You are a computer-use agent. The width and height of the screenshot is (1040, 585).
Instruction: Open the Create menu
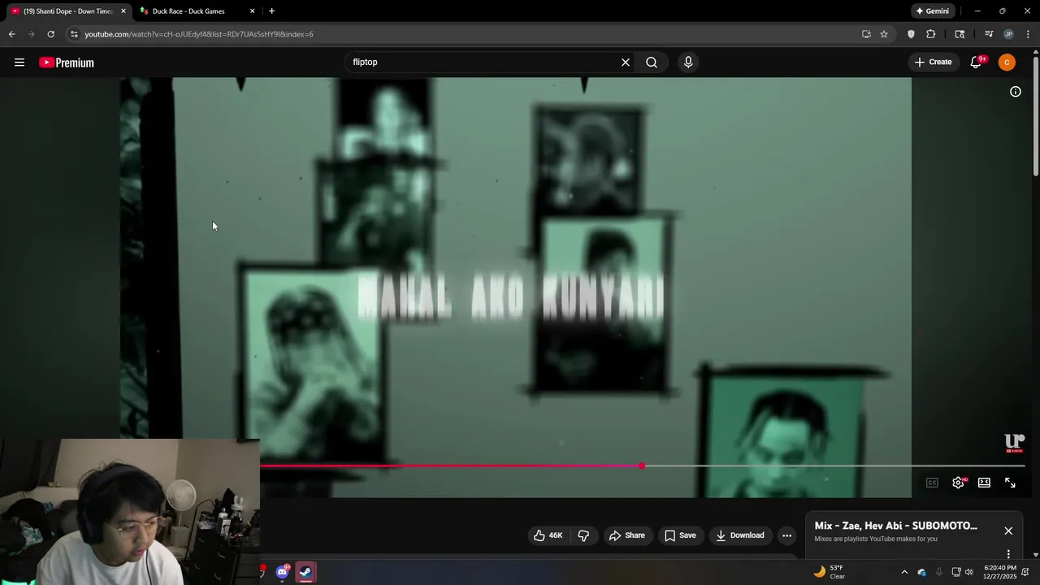tap(933, 63)
